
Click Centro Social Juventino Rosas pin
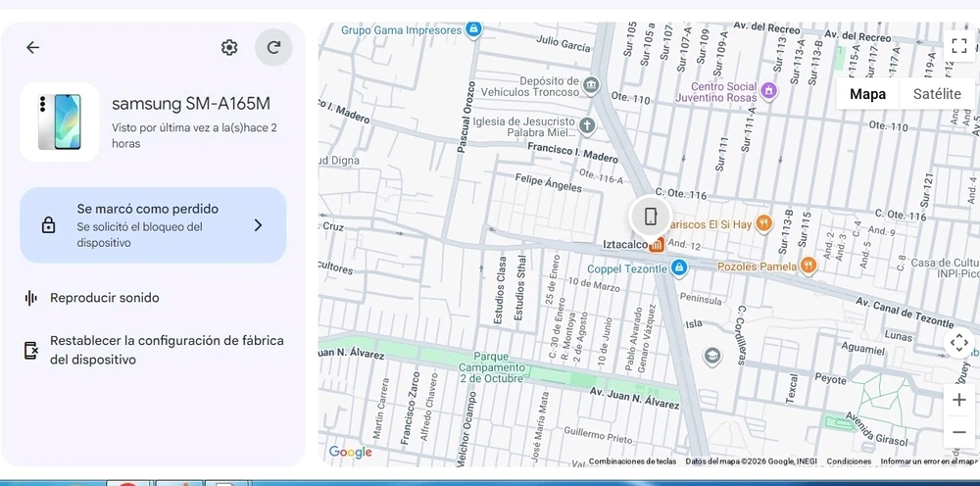point(769,92)
